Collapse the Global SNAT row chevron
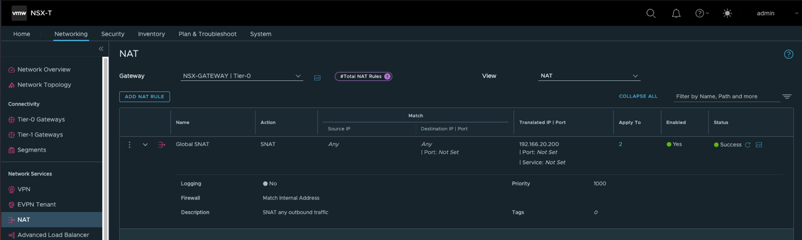Viewport: 802px width, 240px height. pos(145,145)
